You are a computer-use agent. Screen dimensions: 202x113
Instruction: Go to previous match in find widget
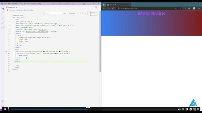pos(78,13)
